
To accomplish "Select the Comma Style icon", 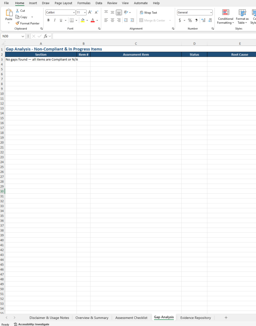I will coord(196,20).
